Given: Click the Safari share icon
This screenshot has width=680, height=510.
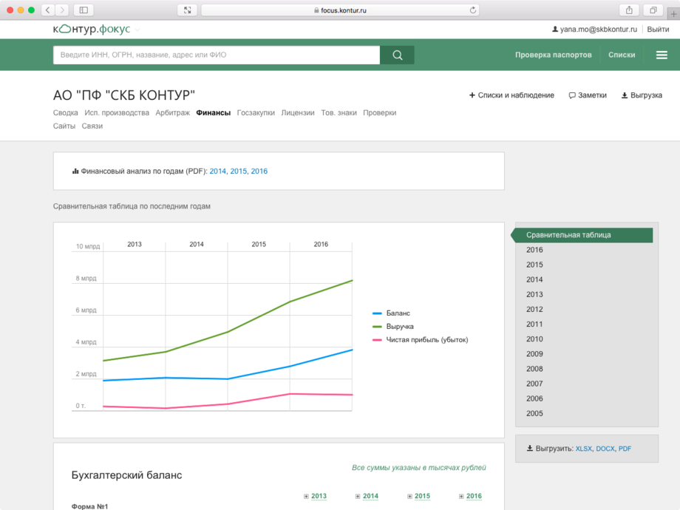Looking at the screenshot, I should tap(629, 10).
